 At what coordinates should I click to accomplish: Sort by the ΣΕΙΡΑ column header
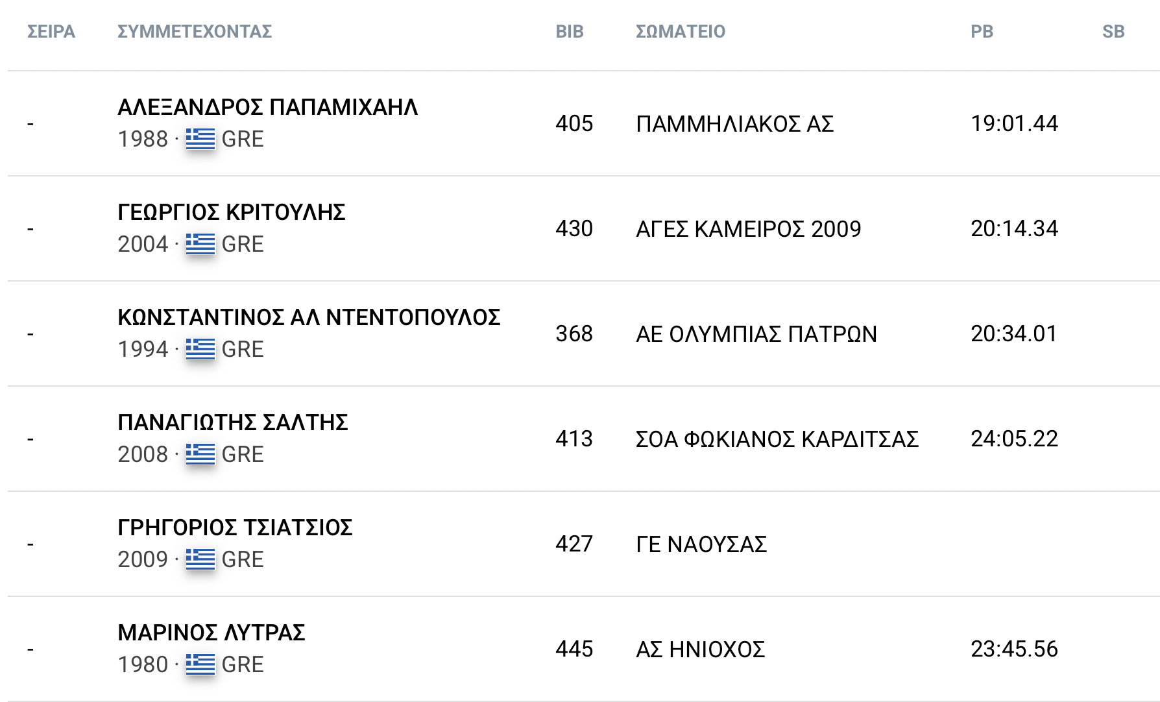tap(51, 31)
